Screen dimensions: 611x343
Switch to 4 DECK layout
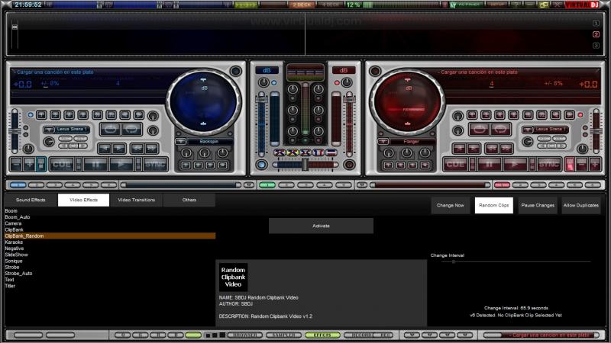pos(331,5)
